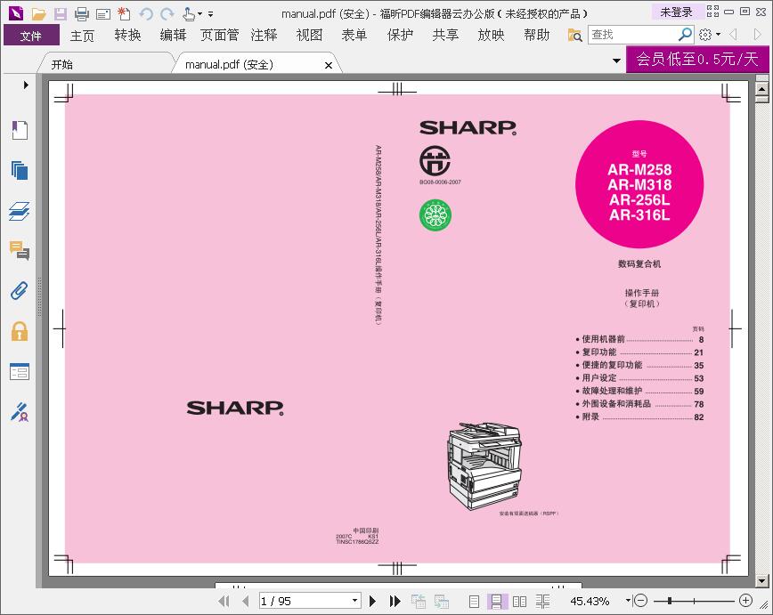773x615 pixels.
Task: Switch to the 注释 ribbon tab
Action: tap(264, 36)
